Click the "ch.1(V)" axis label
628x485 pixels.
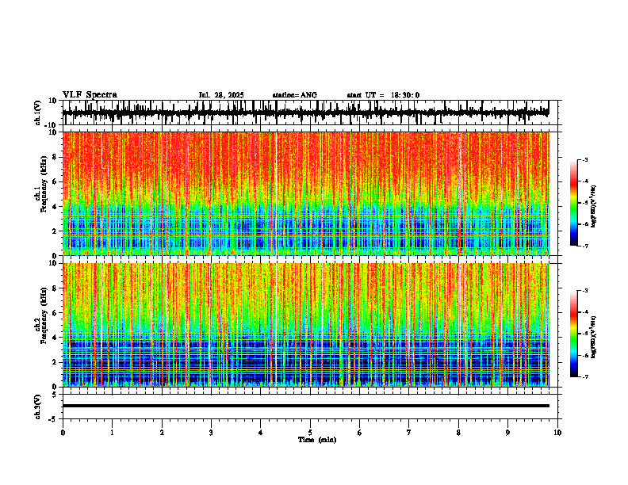[x=38, y=113]
